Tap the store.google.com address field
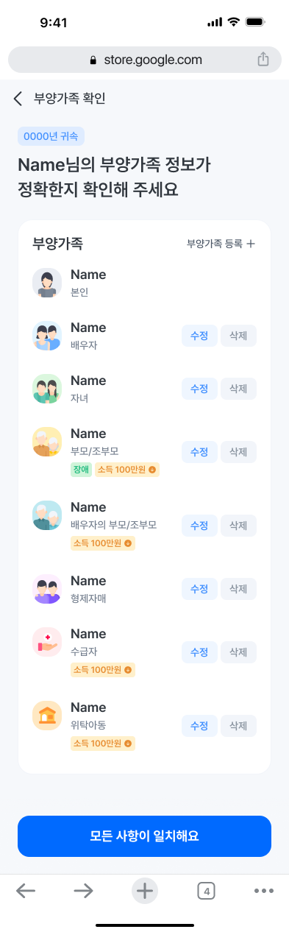Image resolution: width=289 pixels, height=932 pixels. coord(144,60)
